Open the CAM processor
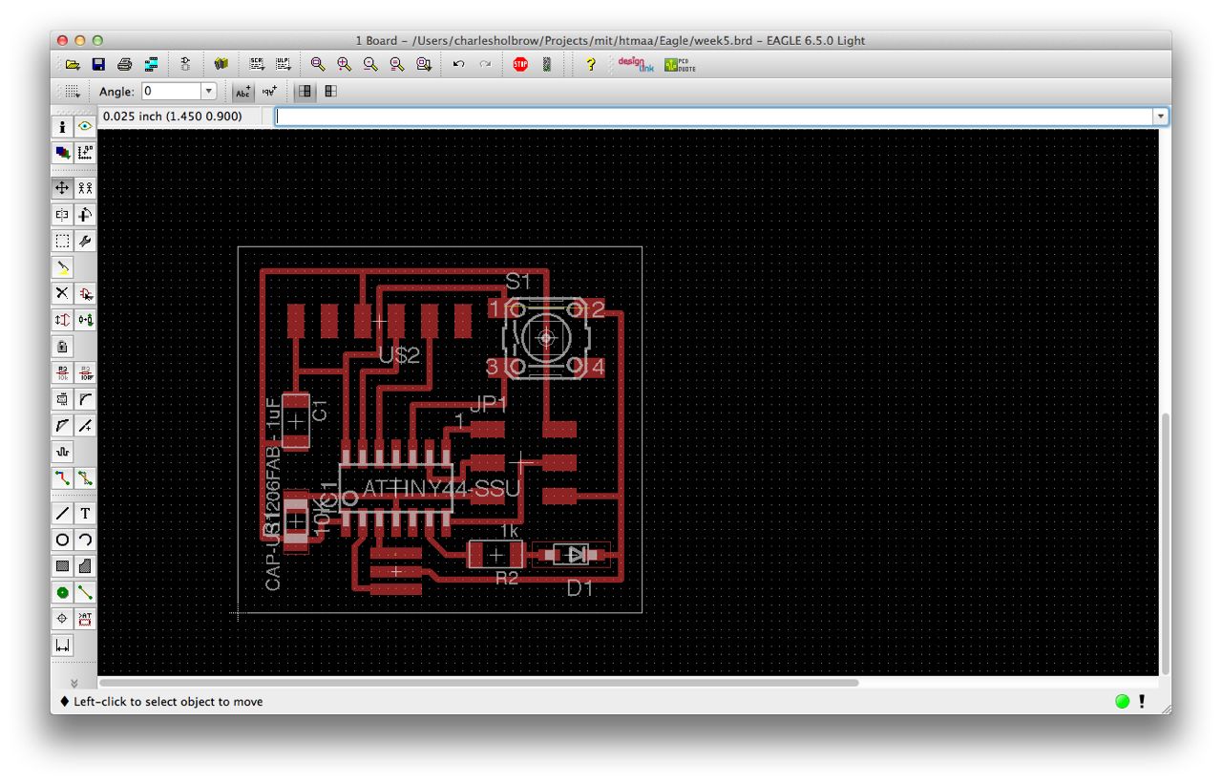The height and width of the screenshot is (784, 1222). (151, 64)
